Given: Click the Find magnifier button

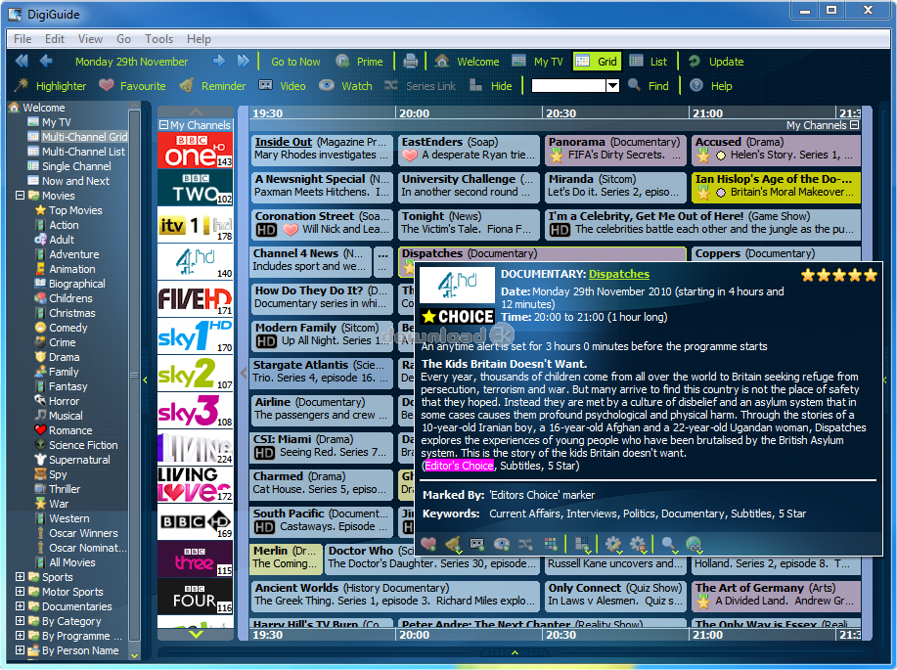Looking at the screenshot, I should click(649, 86).
